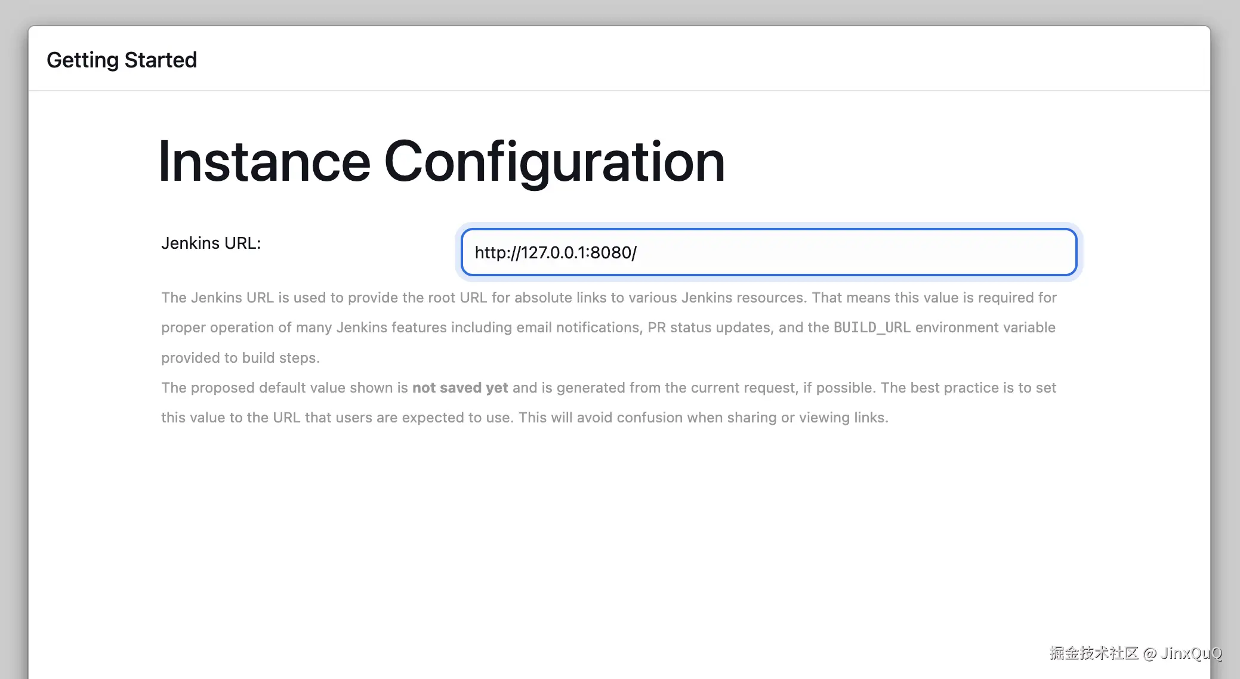Click the 'Jenkins URL:' field label
This screenshot has height=679, width=1240.
click(x=211, y=243)
